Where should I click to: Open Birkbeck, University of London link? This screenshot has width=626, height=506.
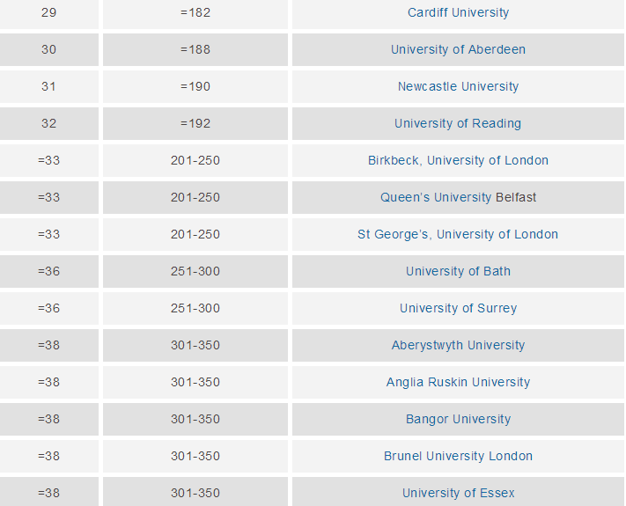458,161
